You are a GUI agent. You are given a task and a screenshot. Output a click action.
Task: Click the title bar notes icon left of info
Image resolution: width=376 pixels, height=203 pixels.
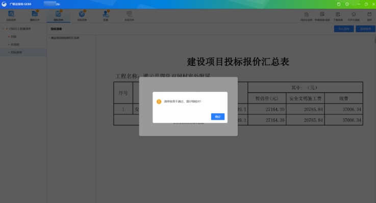click(x=339, y=4)
